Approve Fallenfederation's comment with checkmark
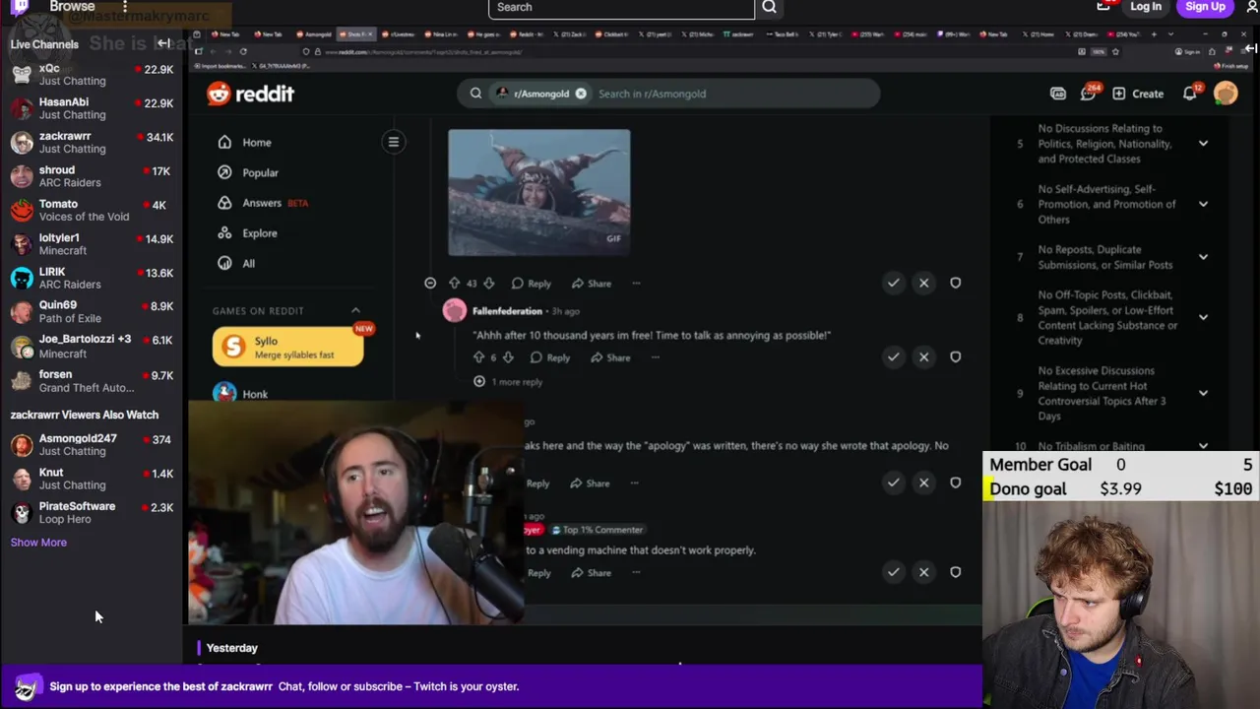The width and height of the screenshot is (1260, 709). click(x=893, y=356)
